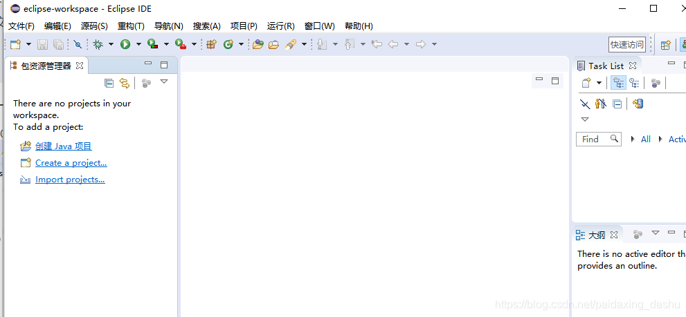
Task: Click the green Run button
Action: (125, 44)
